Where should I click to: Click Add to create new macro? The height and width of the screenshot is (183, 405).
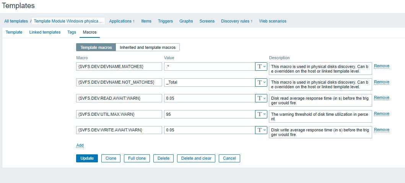click(x=80, y=145)
